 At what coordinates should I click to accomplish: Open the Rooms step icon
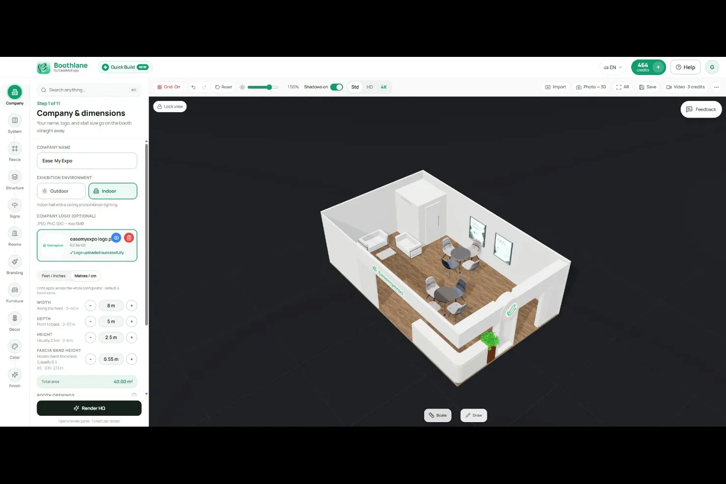point(15,233)
